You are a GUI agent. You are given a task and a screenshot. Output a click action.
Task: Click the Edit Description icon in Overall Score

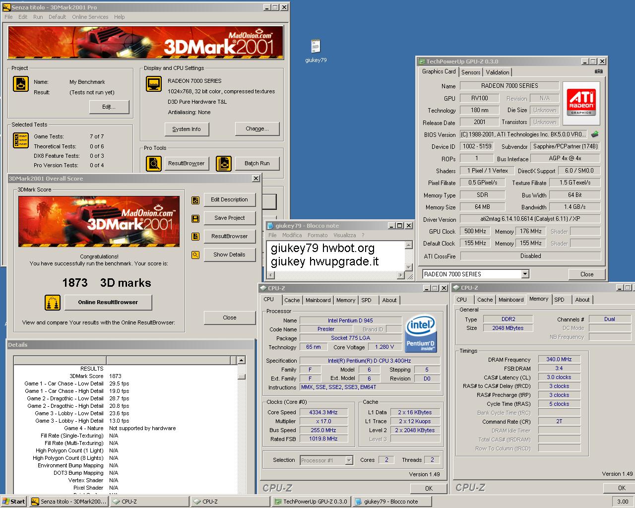(x=195, y=200)
